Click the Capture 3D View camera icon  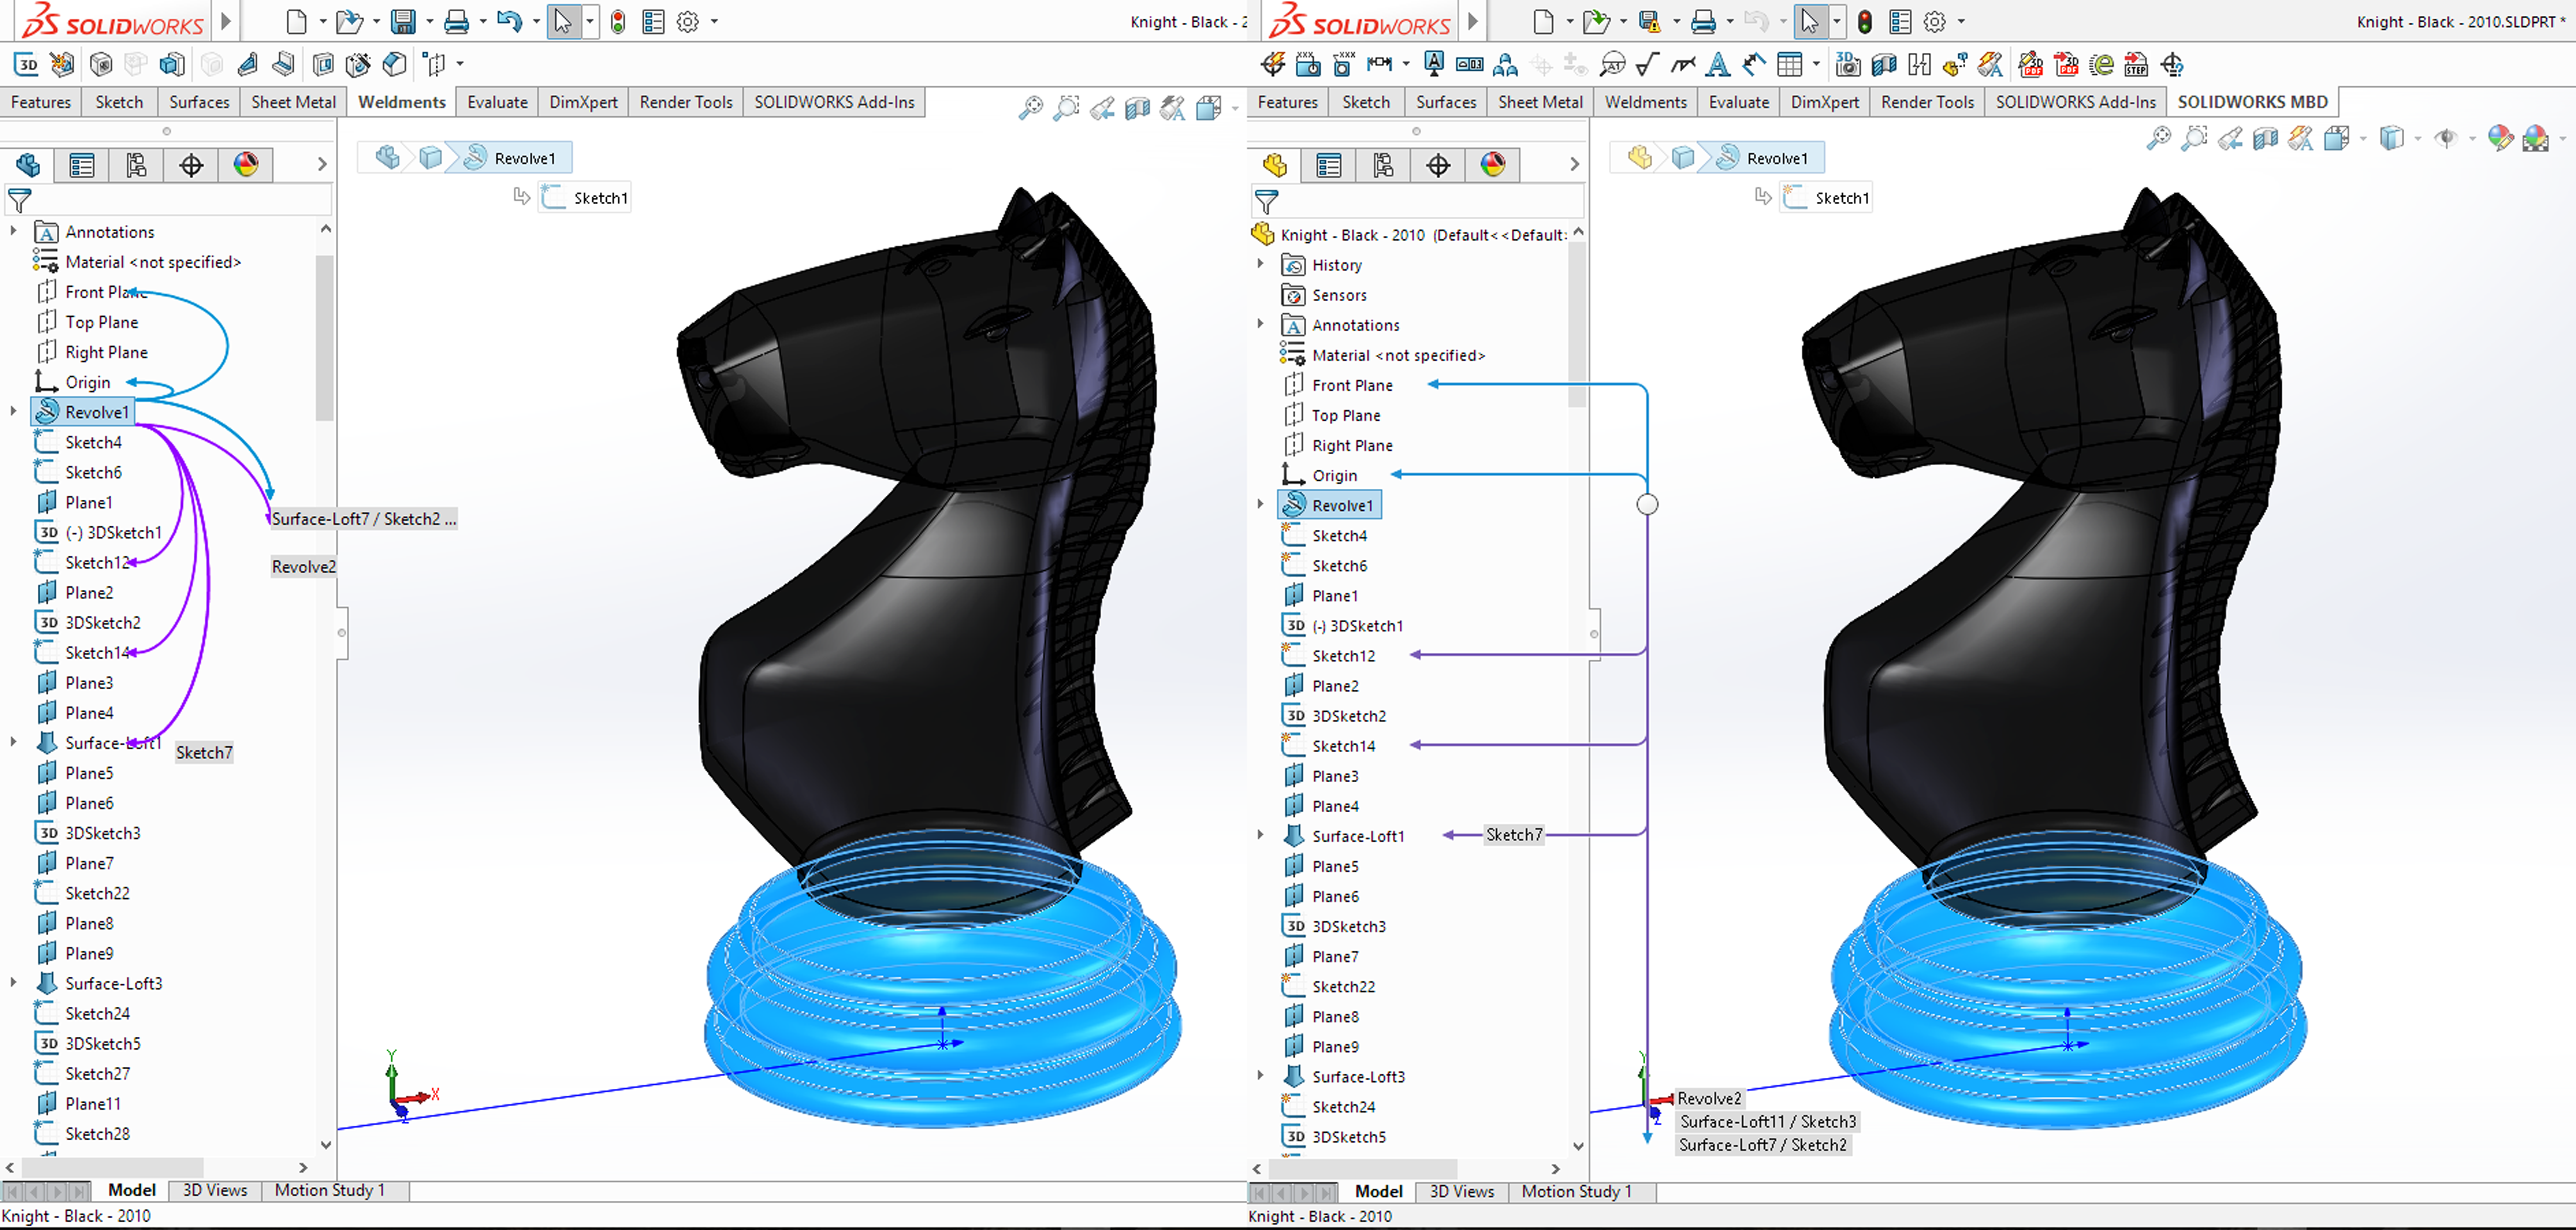1847,65
